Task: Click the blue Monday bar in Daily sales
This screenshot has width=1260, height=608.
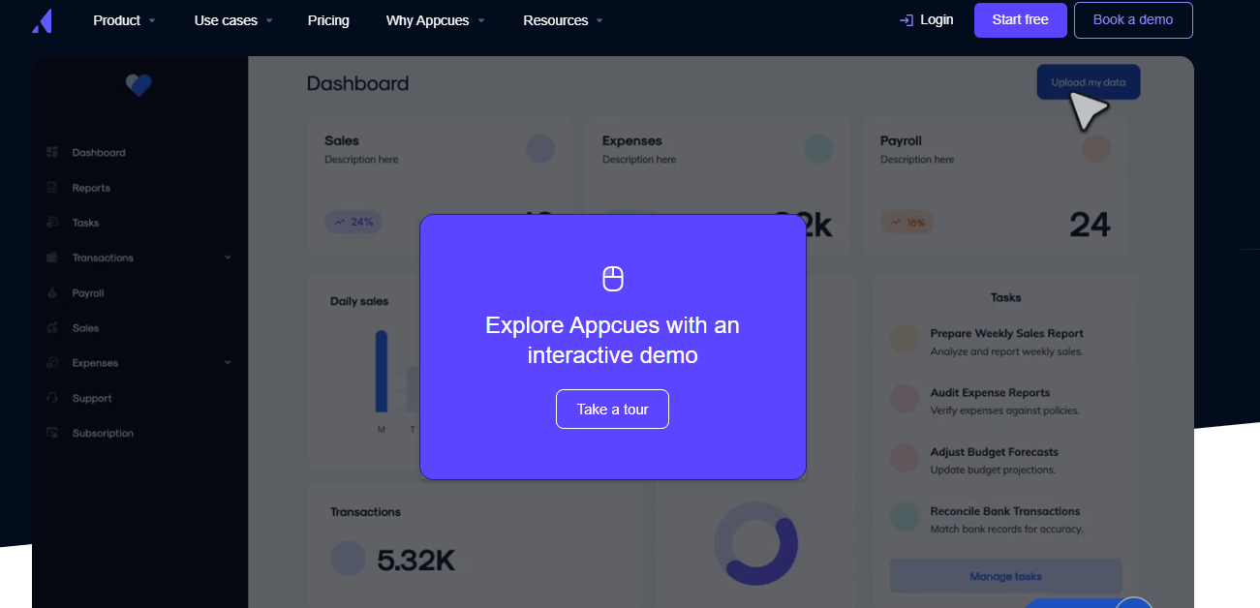Action: [x=382, y=371]
